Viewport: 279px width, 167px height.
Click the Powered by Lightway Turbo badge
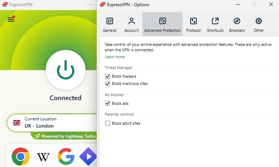[65, 136]
